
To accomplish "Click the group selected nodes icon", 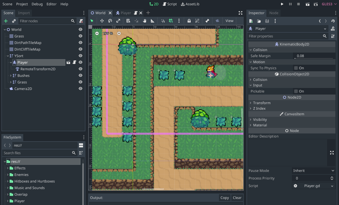I will point(197,21).
